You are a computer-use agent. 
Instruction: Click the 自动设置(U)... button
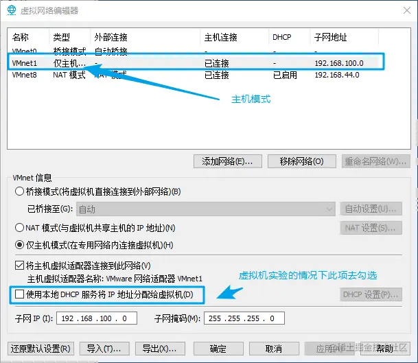pyautogui.click(x=371, y=209)
